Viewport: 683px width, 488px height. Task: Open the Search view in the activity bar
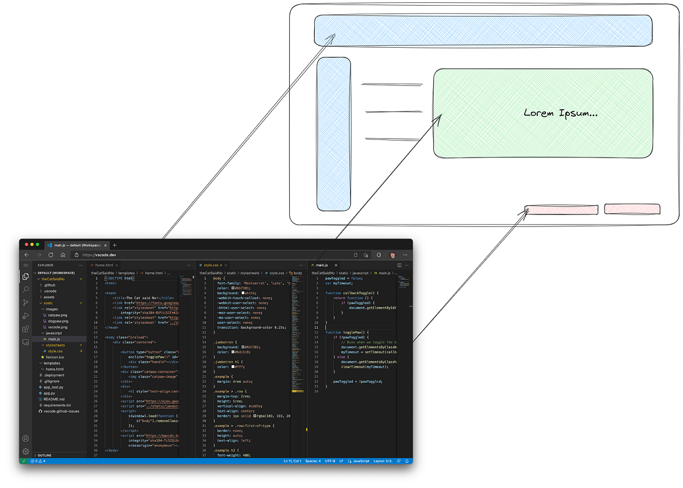[26, 289]
